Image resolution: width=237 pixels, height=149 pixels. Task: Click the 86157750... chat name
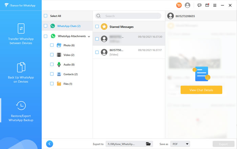click(116, 50)
